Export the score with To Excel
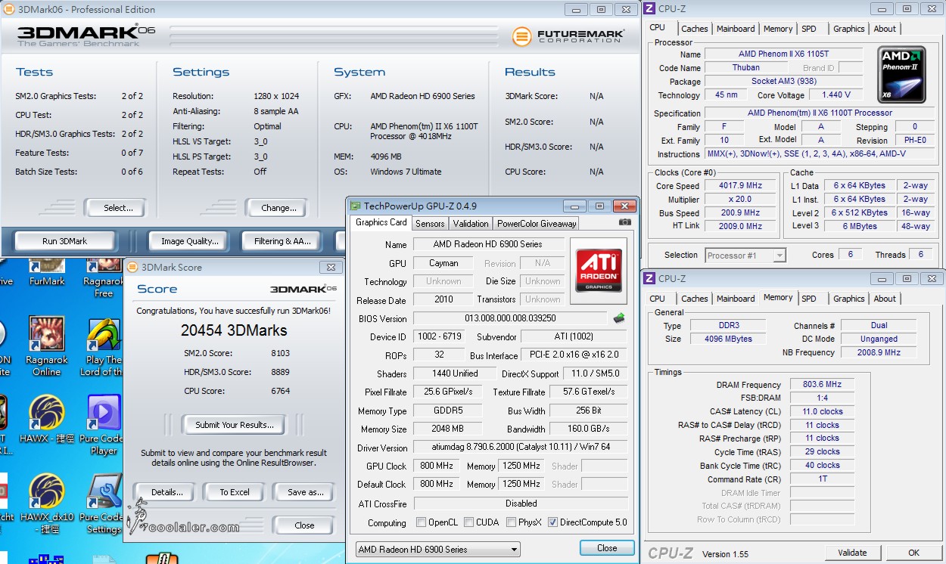This screenshot has height=564, width=946. [235, 492]
